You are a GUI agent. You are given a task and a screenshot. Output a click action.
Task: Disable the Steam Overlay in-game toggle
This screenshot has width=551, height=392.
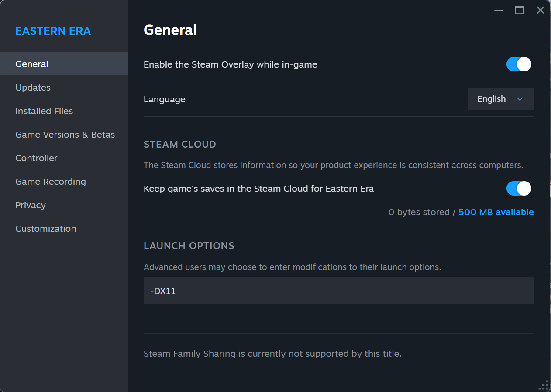pos(519,64)
